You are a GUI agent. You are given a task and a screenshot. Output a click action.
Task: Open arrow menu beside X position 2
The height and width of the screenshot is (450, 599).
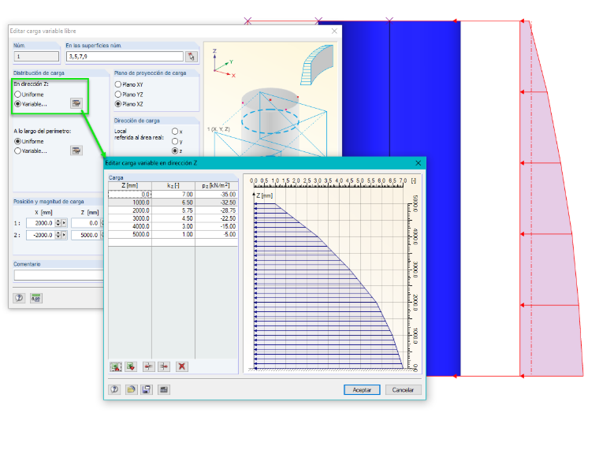click(x=64, y=235)
